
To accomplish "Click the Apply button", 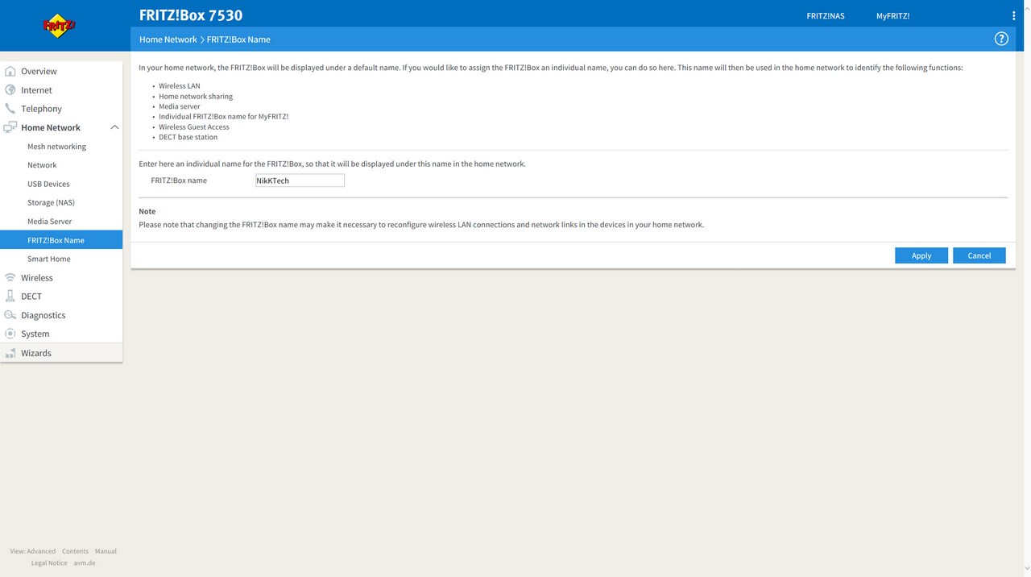I will pos(921,255).
